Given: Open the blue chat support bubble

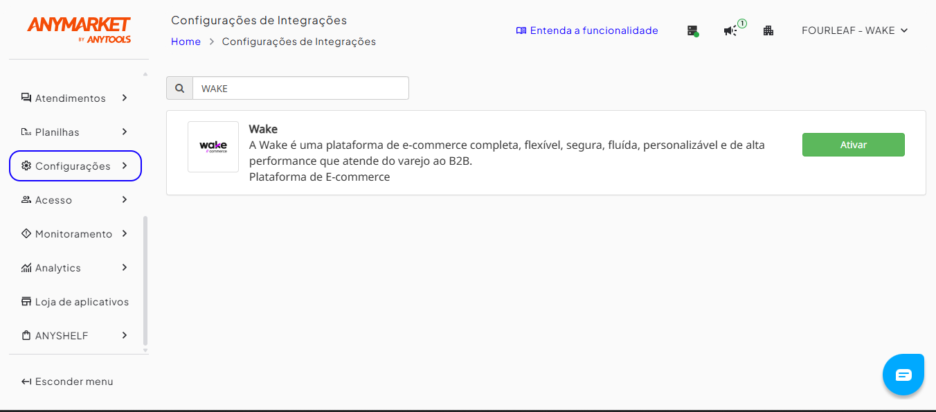Looking at the screenshot, I should [x=903, y=375].
